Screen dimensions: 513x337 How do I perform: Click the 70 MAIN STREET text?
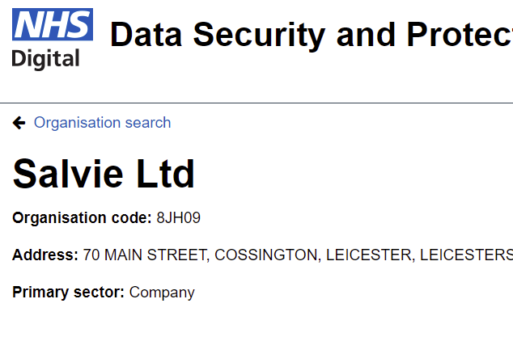[x=145, y=255]
